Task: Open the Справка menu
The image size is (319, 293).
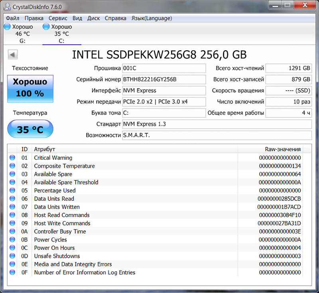Action: pyautogui.click(x=115, y=18)
